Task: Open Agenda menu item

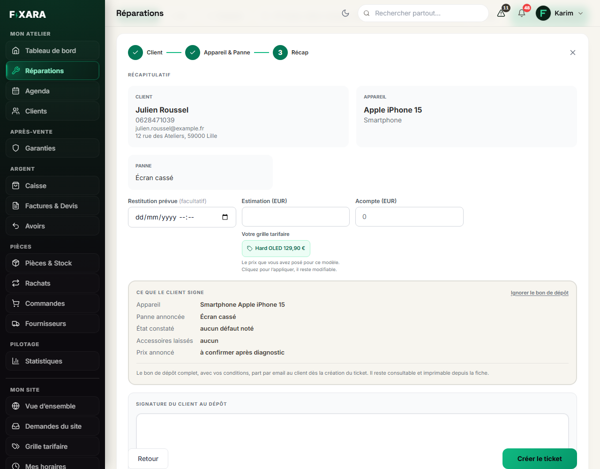Action: [52, 91]
